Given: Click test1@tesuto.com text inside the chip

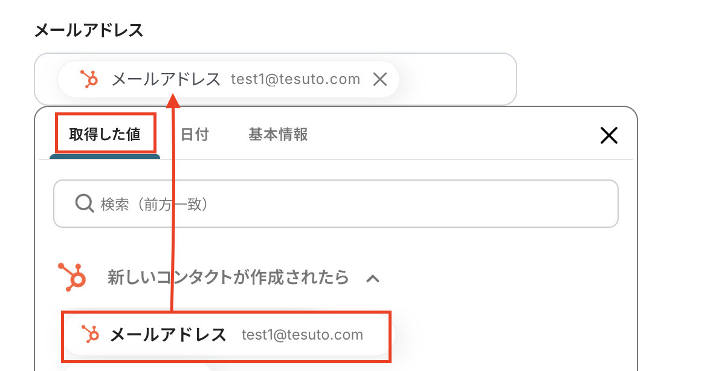Looking at the screenshot, I should click(x=295, y=79).
